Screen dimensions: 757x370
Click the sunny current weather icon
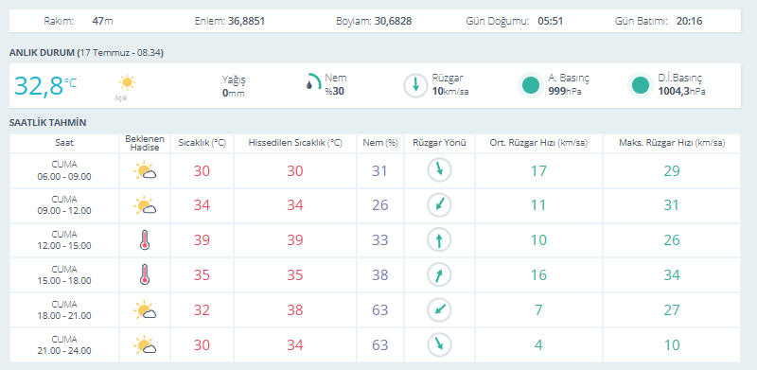[127, 82]
